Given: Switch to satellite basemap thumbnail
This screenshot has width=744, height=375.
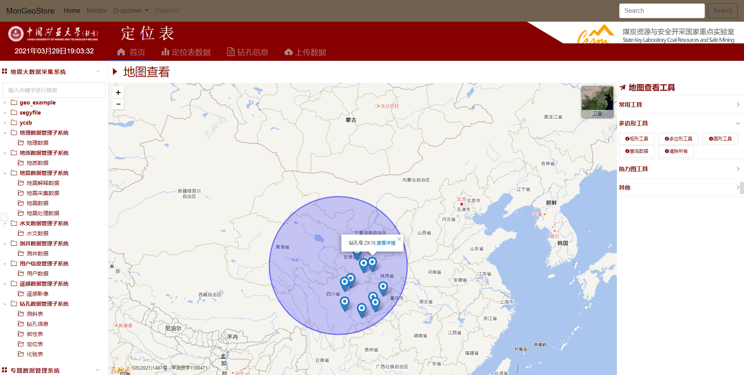Looking at the screenshot, I should click(597, 102).
